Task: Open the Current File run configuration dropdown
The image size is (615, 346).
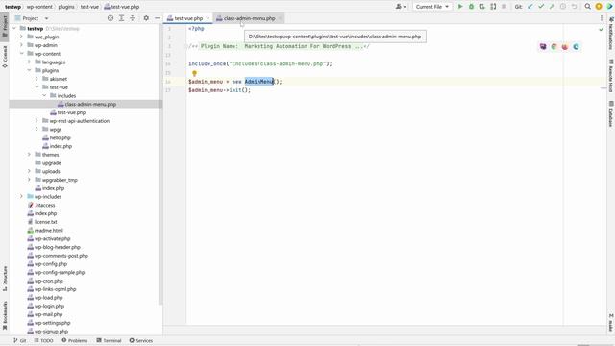Action: pos(431,7)
